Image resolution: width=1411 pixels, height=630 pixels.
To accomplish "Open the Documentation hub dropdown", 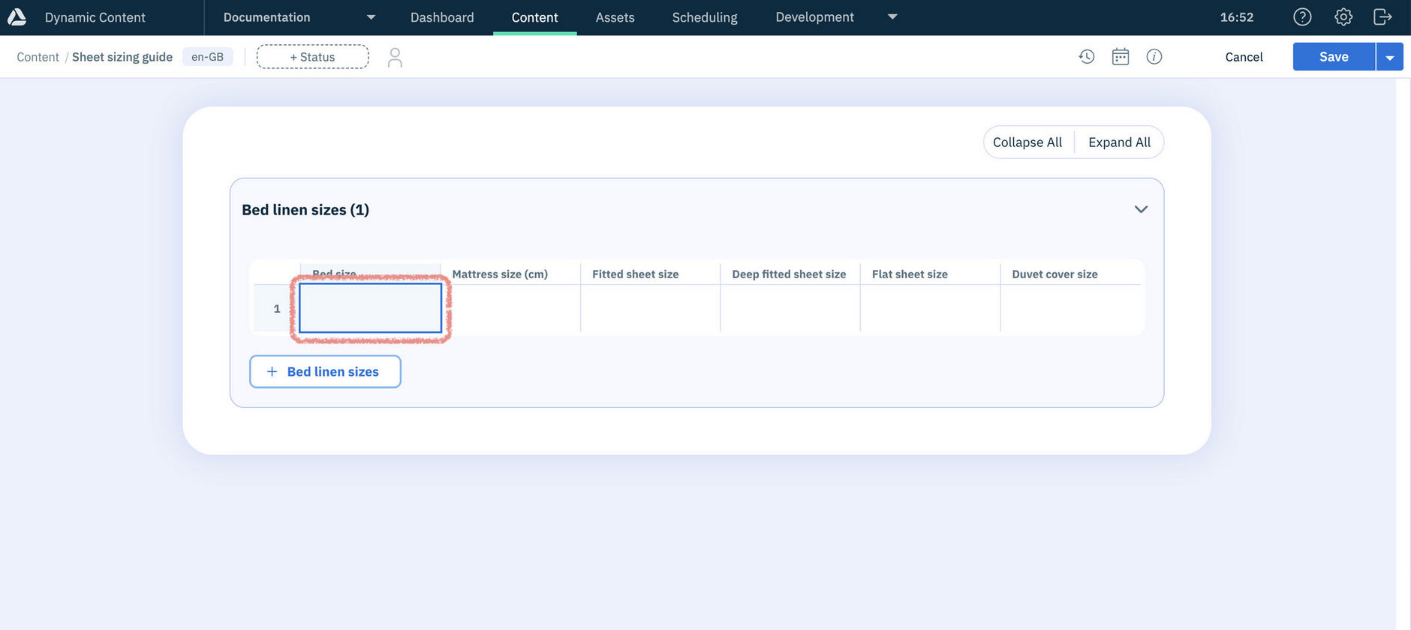I will (x=371, y=17).
